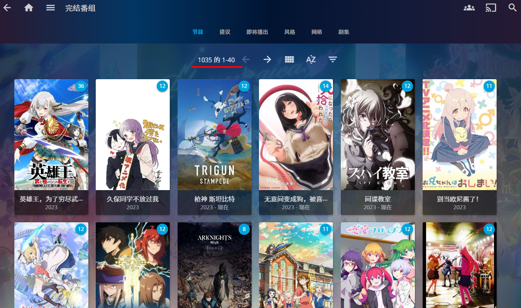Open the 无意间变成狗 poster
Screen dimensions: 521x308
coord(296,134)
